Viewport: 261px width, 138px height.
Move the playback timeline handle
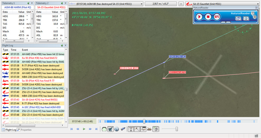click(144, 121)
